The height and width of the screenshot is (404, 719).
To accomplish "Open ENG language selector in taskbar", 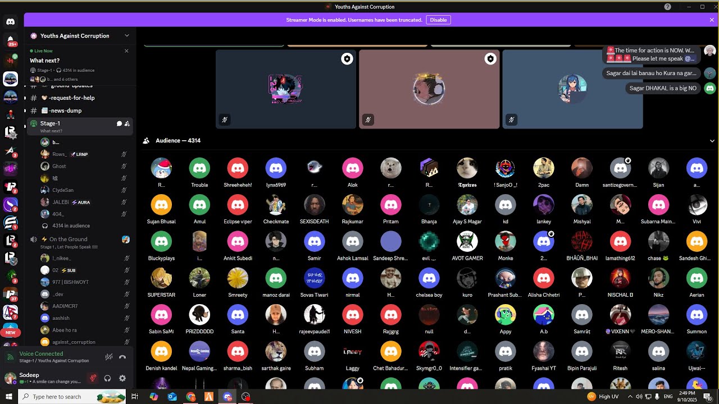I will 668,397.
